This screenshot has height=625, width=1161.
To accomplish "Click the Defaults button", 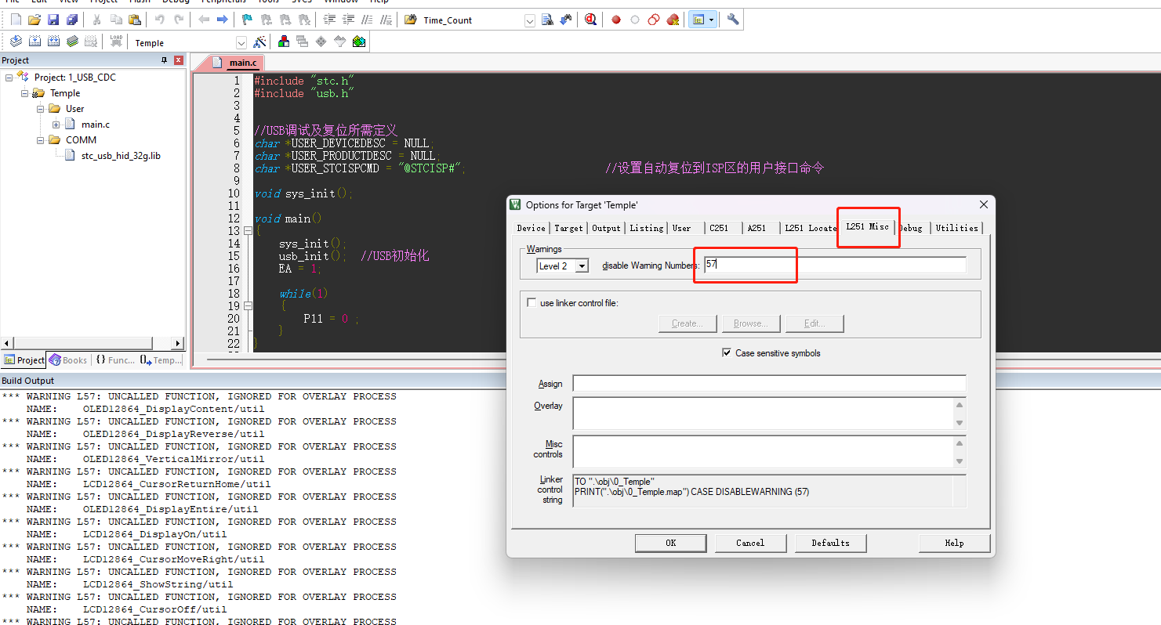I will click(830, 543).
